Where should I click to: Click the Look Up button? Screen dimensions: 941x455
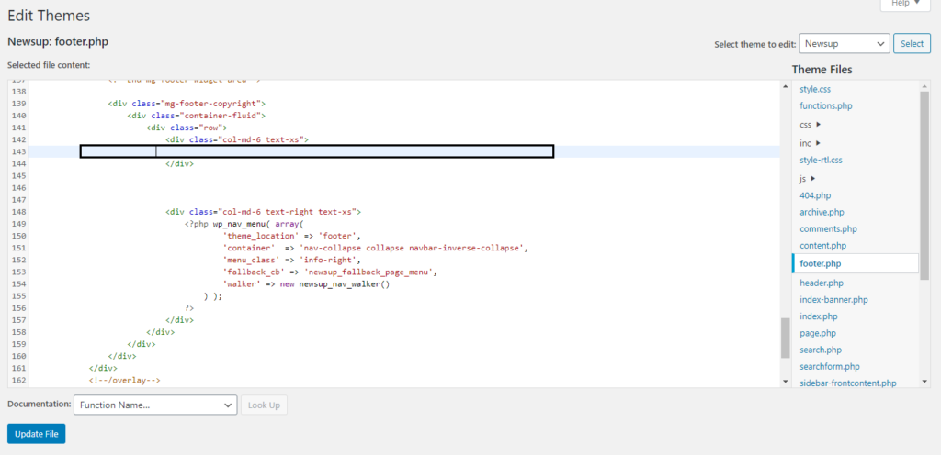click(264, 405)
